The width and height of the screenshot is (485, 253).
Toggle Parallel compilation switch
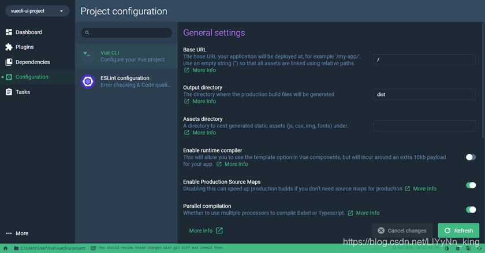pos(471,210)
